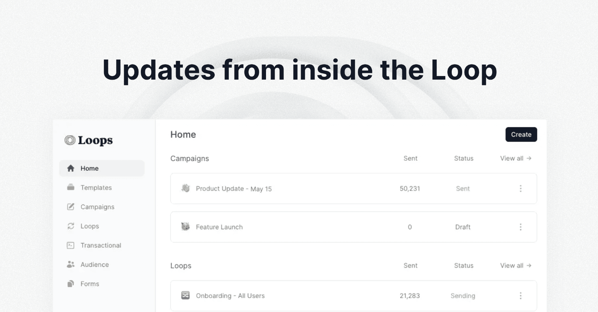This screenshot has height=312, width=598.
Task: Select the Home icon in the sidebar
Action: [x=71, y=168]
